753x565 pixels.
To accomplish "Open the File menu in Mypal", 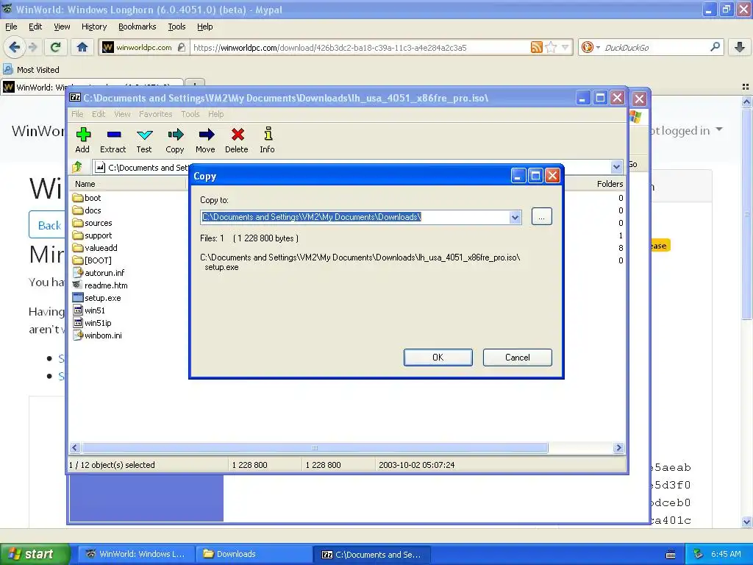I will point(11,26).
